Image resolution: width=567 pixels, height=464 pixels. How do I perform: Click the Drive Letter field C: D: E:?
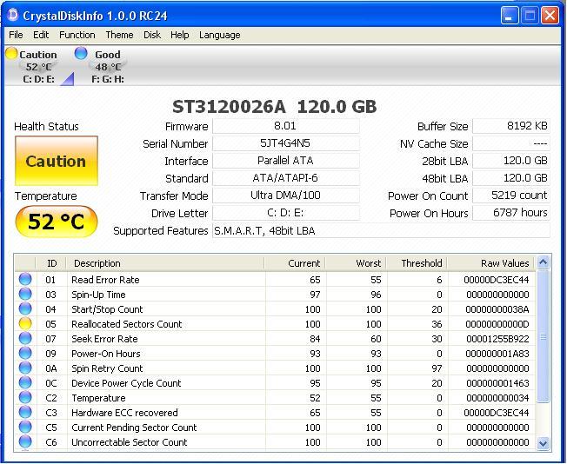point(285,213)
